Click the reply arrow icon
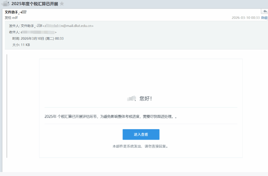 (x=265, y=11)
